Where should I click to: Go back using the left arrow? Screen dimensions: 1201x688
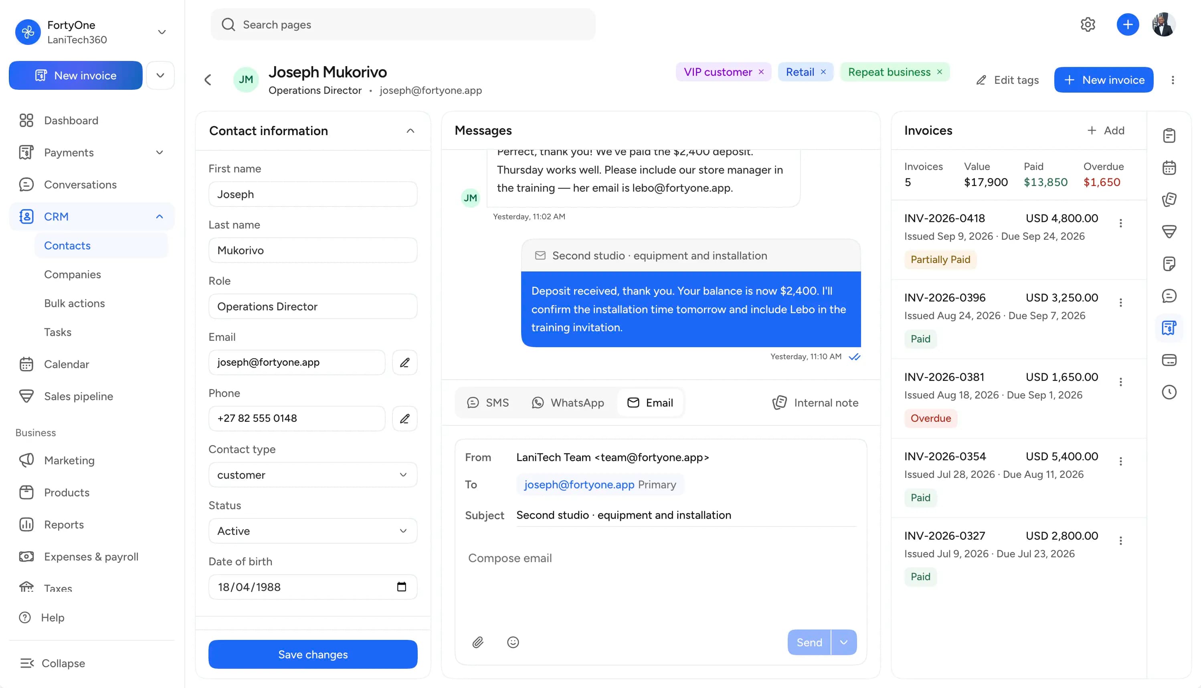coord(208,80)
